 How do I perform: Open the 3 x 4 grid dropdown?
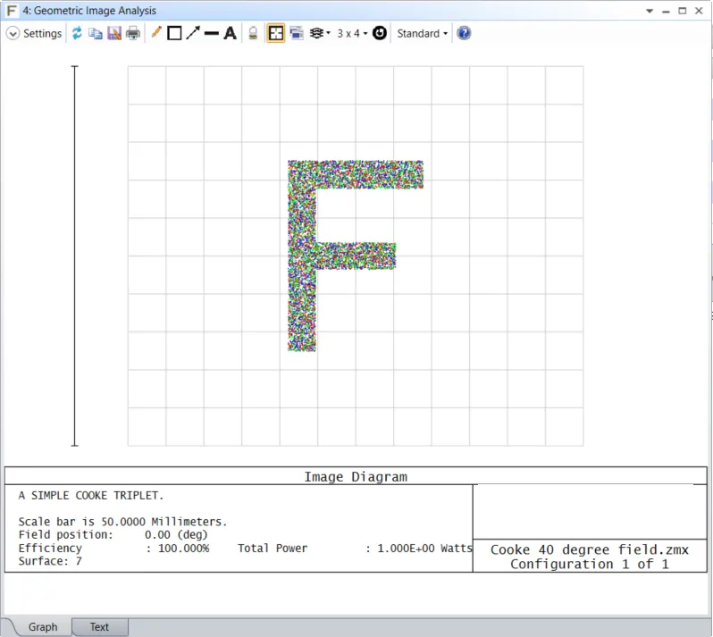352,33
